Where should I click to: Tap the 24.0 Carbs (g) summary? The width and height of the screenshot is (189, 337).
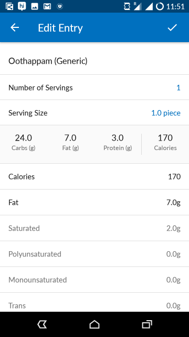tap(23, 142)
